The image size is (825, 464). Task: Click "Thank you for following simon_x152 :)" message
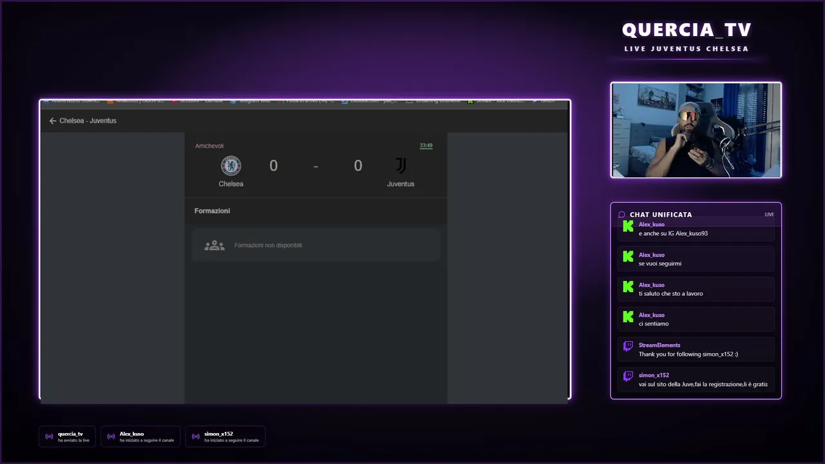(688, 354)
